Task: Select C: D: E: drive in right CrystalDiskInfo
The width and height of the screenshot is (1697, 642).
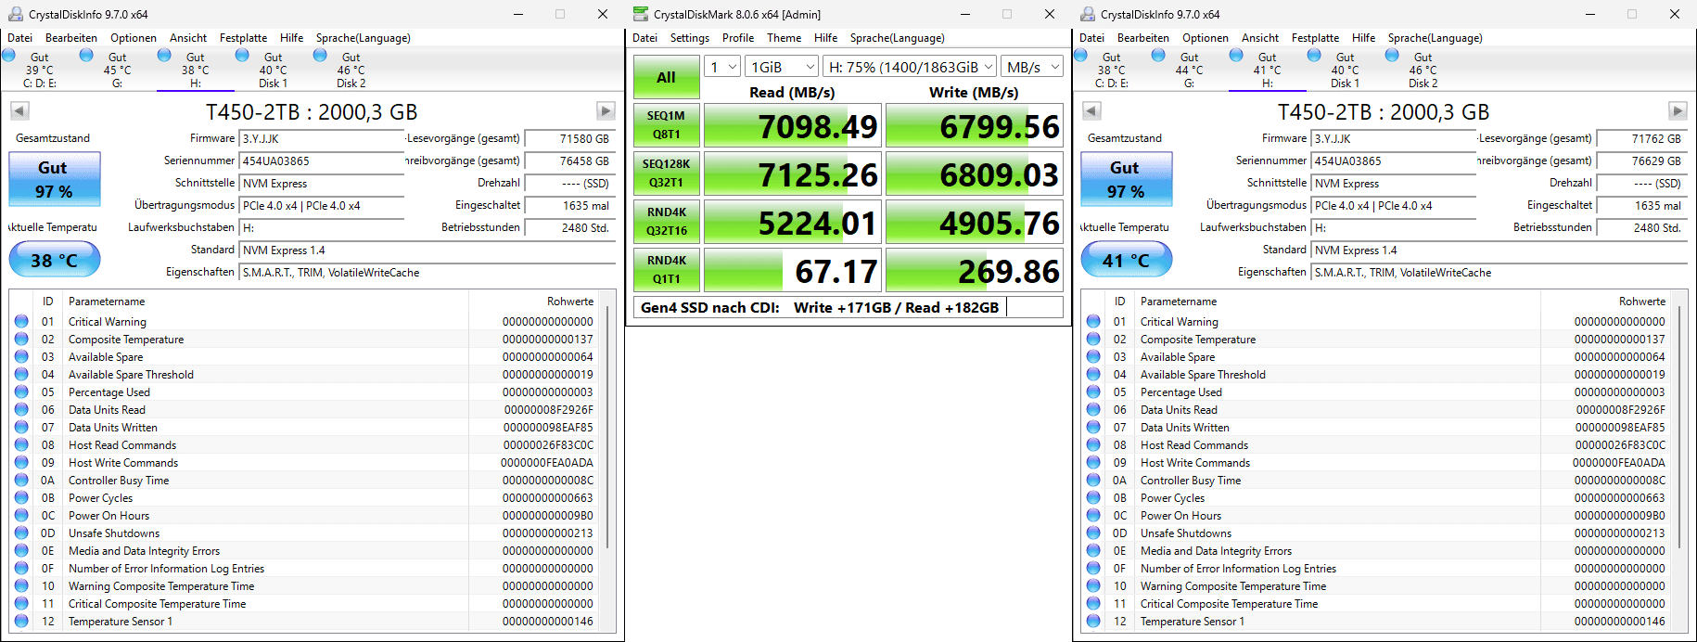Action: (1111, 70)
